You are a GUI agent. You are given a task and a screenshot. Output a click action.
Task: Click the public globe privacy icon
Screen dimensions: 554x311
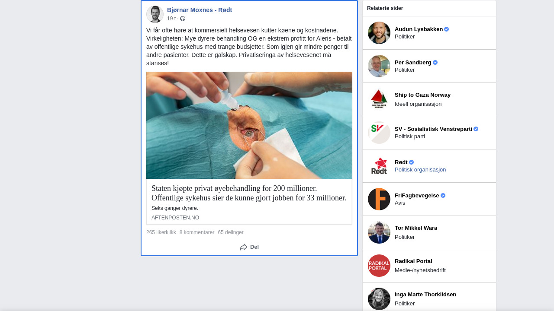[x=183, y=19]
